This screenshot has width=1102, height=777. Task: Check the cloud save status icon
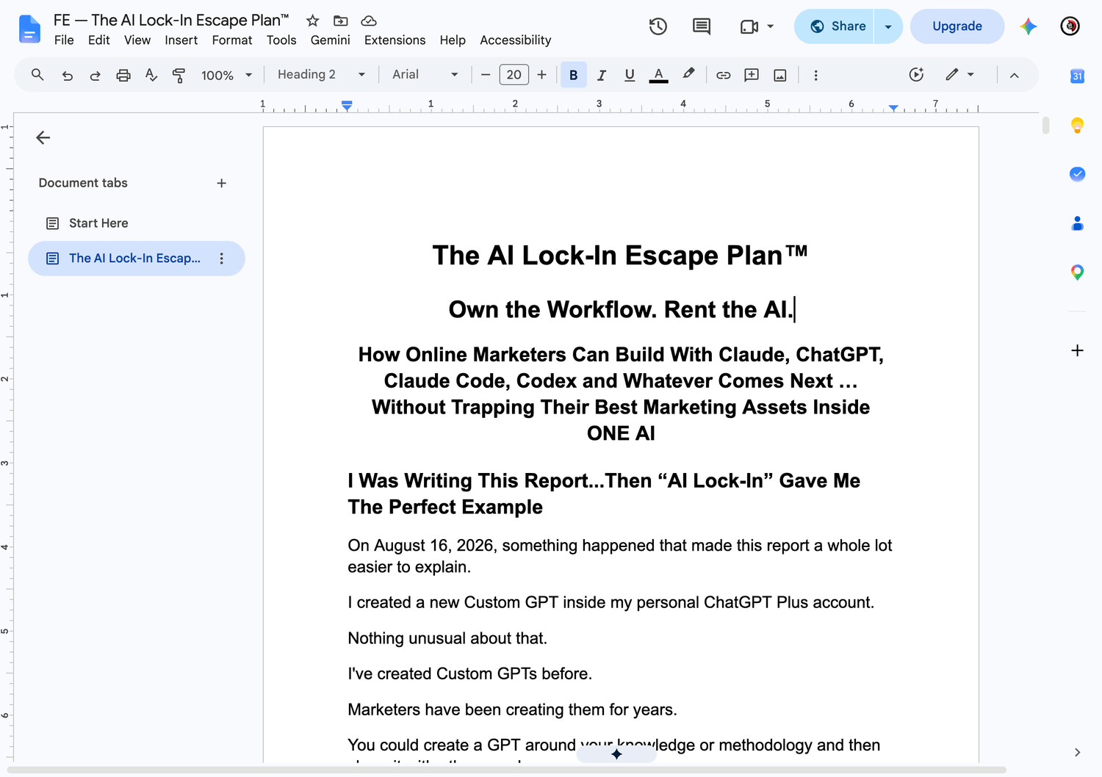tap(369, 21)
